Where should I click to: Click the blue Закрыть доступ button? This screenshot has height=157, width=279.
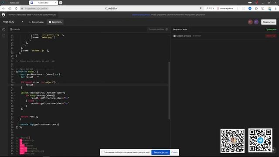pyautogui.click(x=161, y=152)
